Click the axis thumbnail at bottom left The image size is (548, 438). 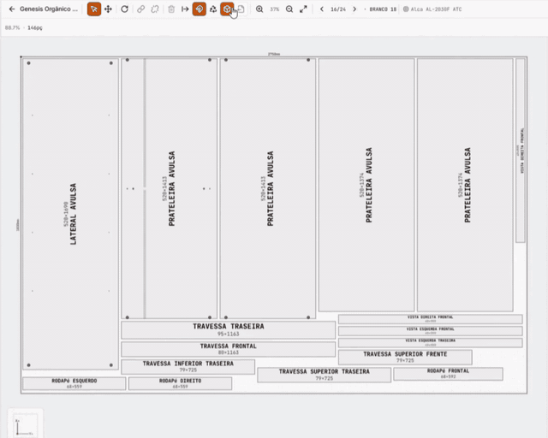[25, 424]
